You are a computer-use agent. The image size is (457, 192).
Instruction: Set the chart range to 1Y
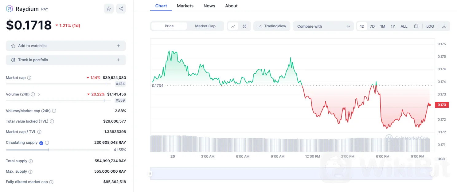393,26
